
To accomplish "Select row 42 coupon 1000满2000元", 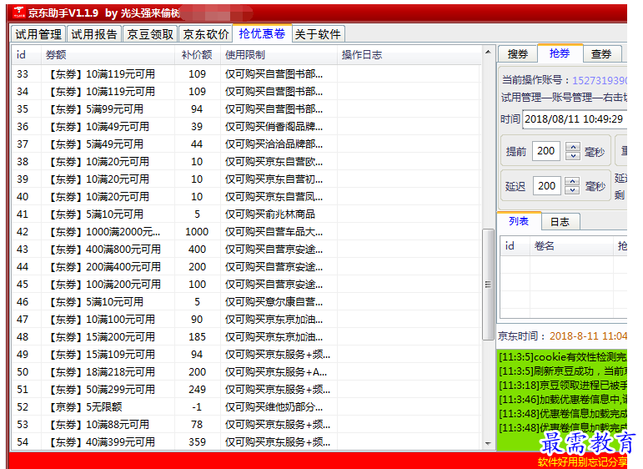I will point(246,232).
